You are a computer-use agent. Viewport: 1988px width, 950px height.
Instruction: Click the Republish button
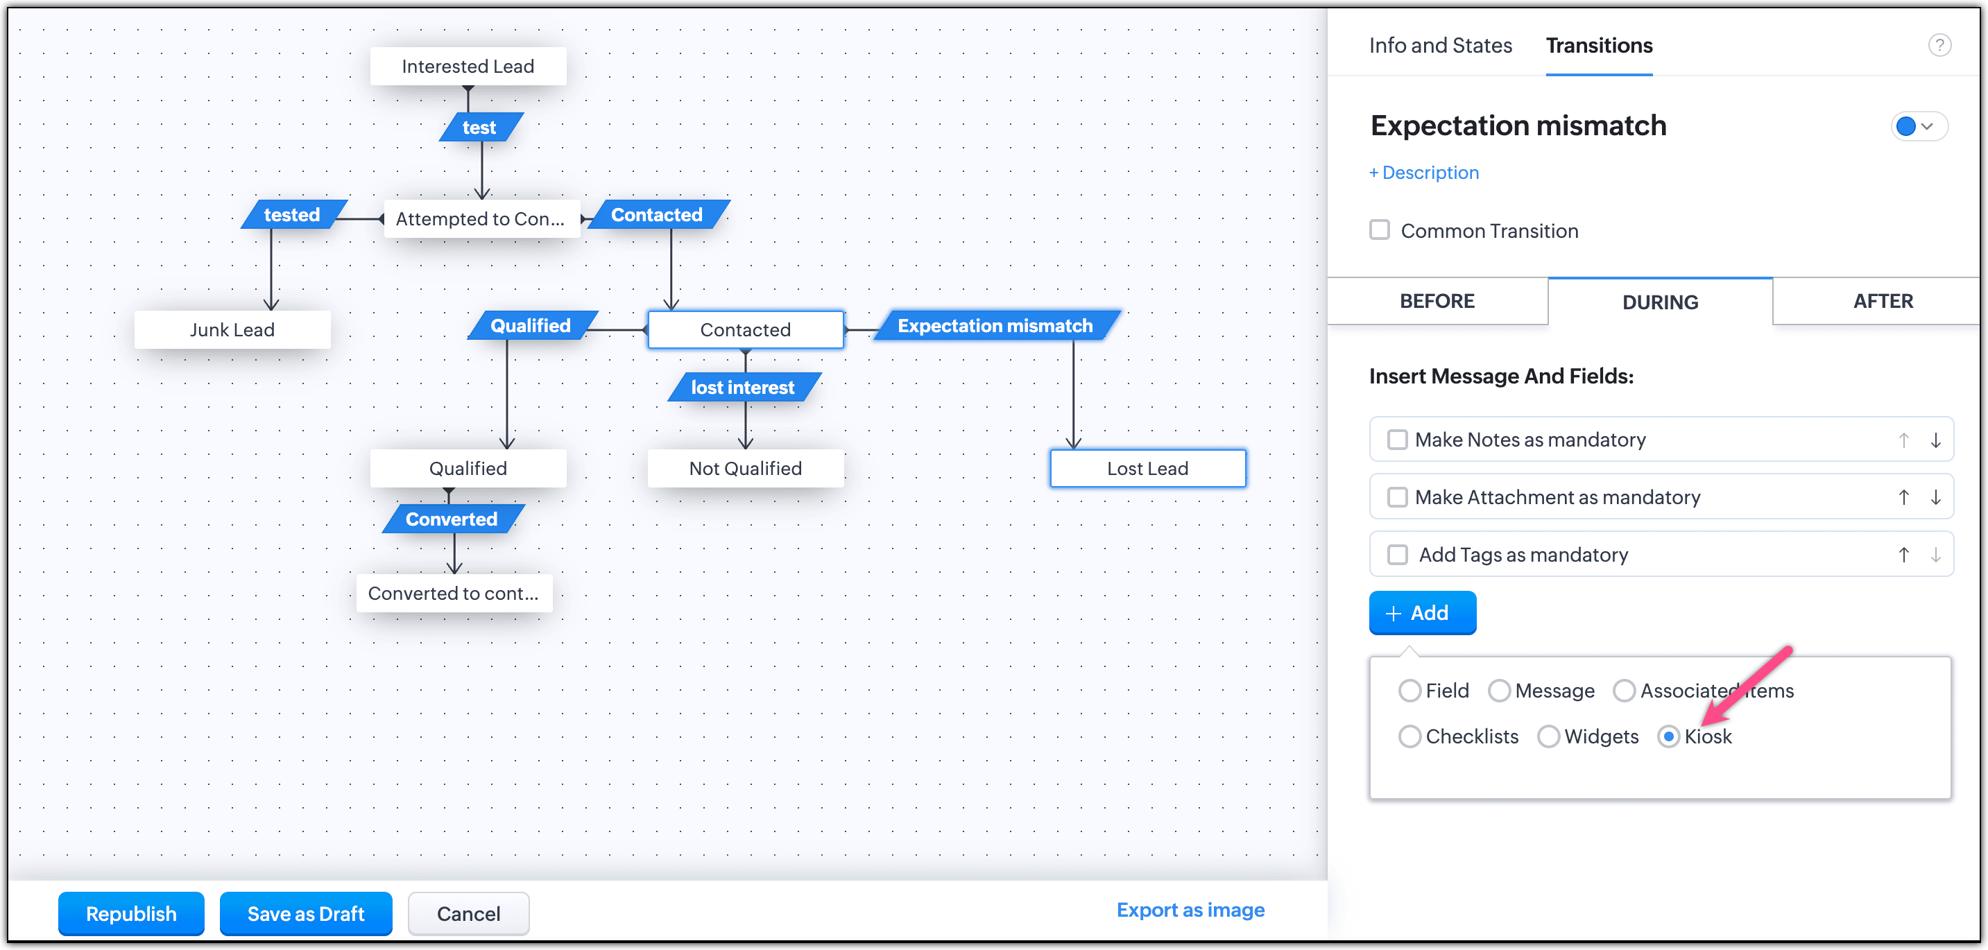pyautogui.click(x=131, y=914)
